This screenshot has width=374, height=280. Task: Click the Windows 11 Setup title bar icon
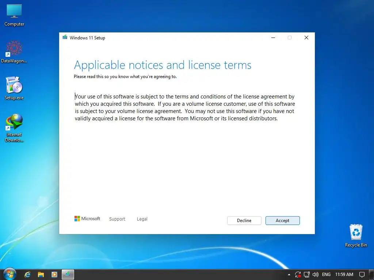pos(65,37)
